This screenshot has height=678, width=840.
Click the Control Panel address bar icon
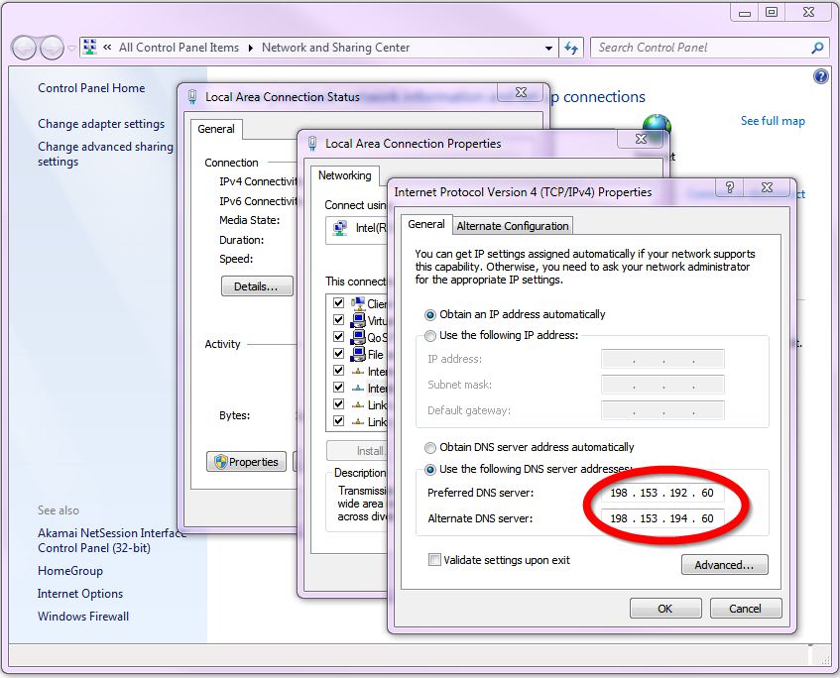90,48
